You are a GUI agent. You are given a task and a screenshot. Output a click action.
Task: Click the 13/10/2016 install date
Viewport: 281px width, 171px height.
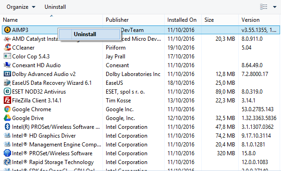point(181,101)
